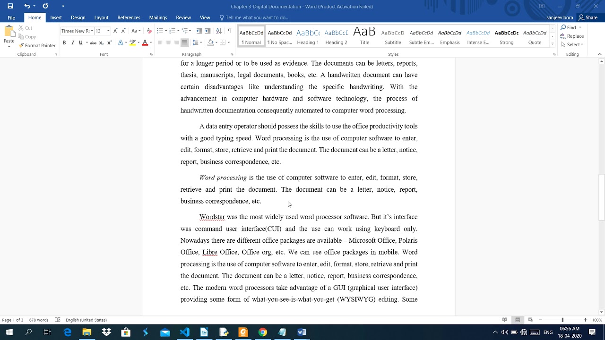The height and width of the screenshot is (340, 605).
Task: Click the Format Painter tool
Action: pyautogui.click(x=37, y=45)
